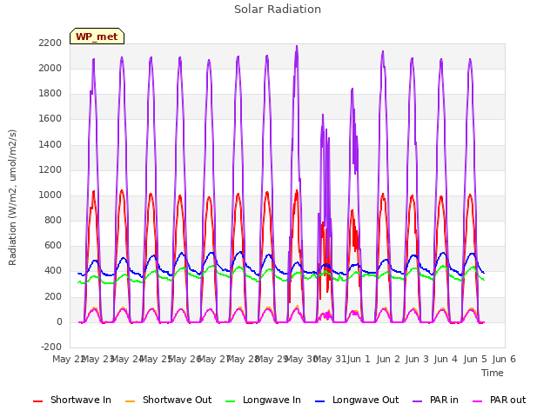
Task: Click the 2000 y-axis tick label
Action: click(x=50, y=68)
